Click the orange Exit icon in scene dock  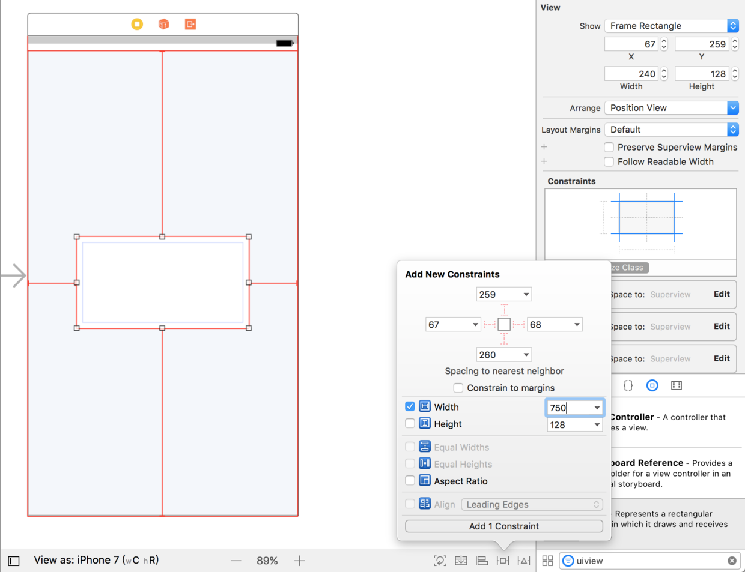[x=190, y=24]
